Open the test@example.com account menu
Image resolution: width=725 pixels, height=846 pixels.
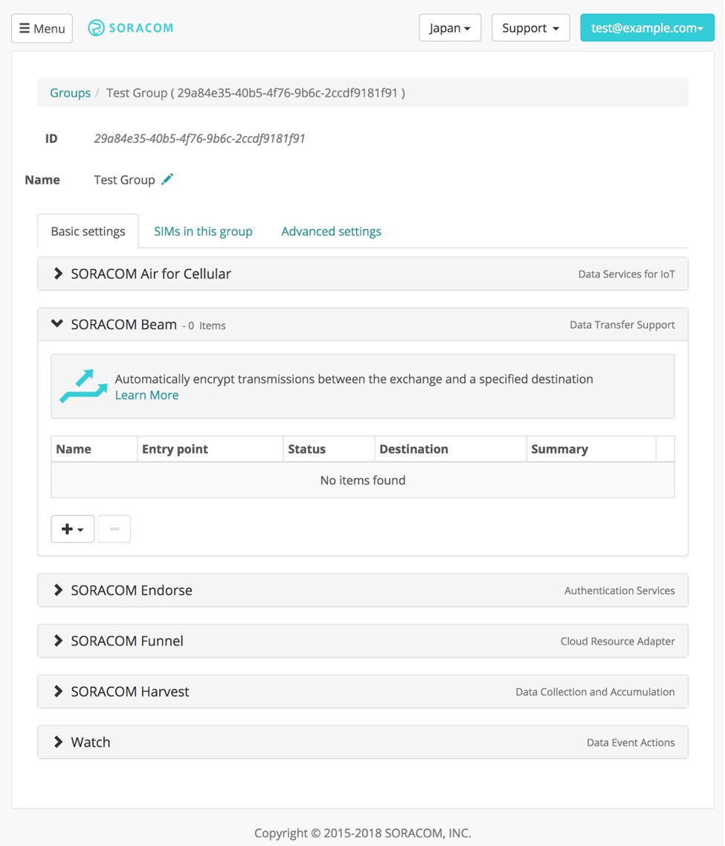tap(647, 28)
